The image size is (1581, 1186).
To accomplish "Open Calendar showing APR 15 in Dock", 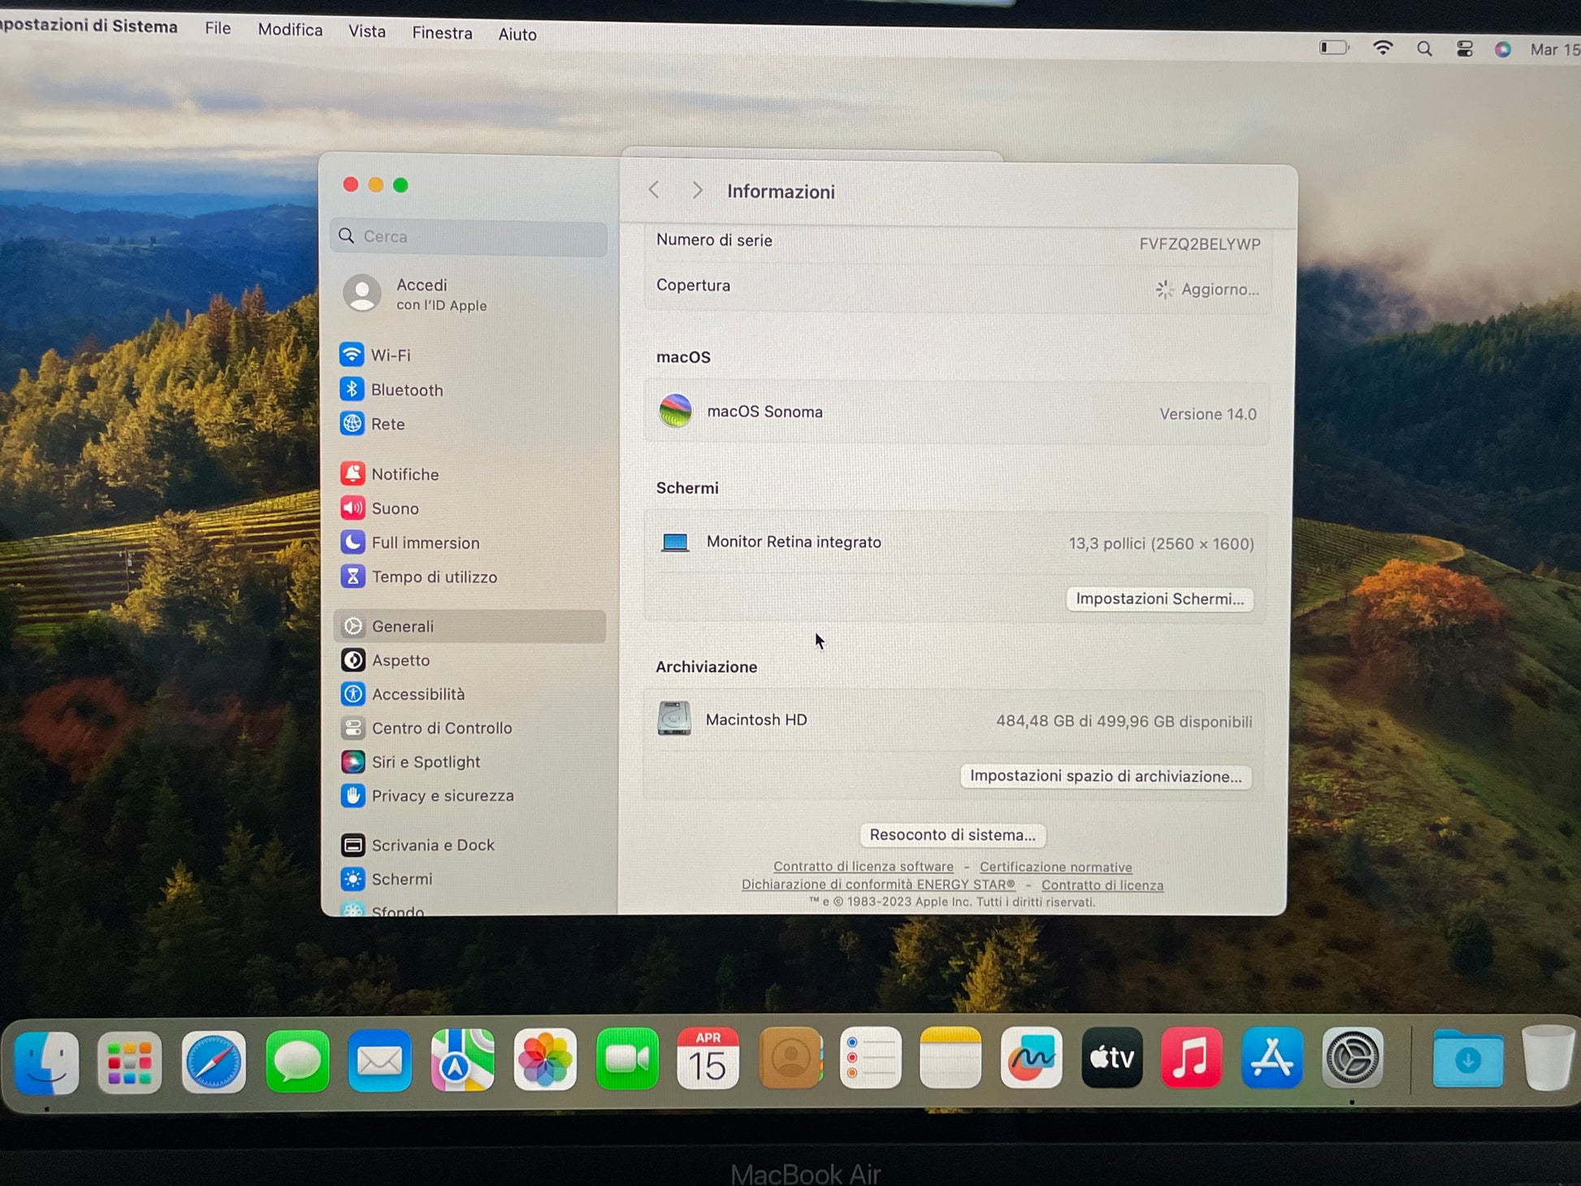I will (x=708, y=1058).
